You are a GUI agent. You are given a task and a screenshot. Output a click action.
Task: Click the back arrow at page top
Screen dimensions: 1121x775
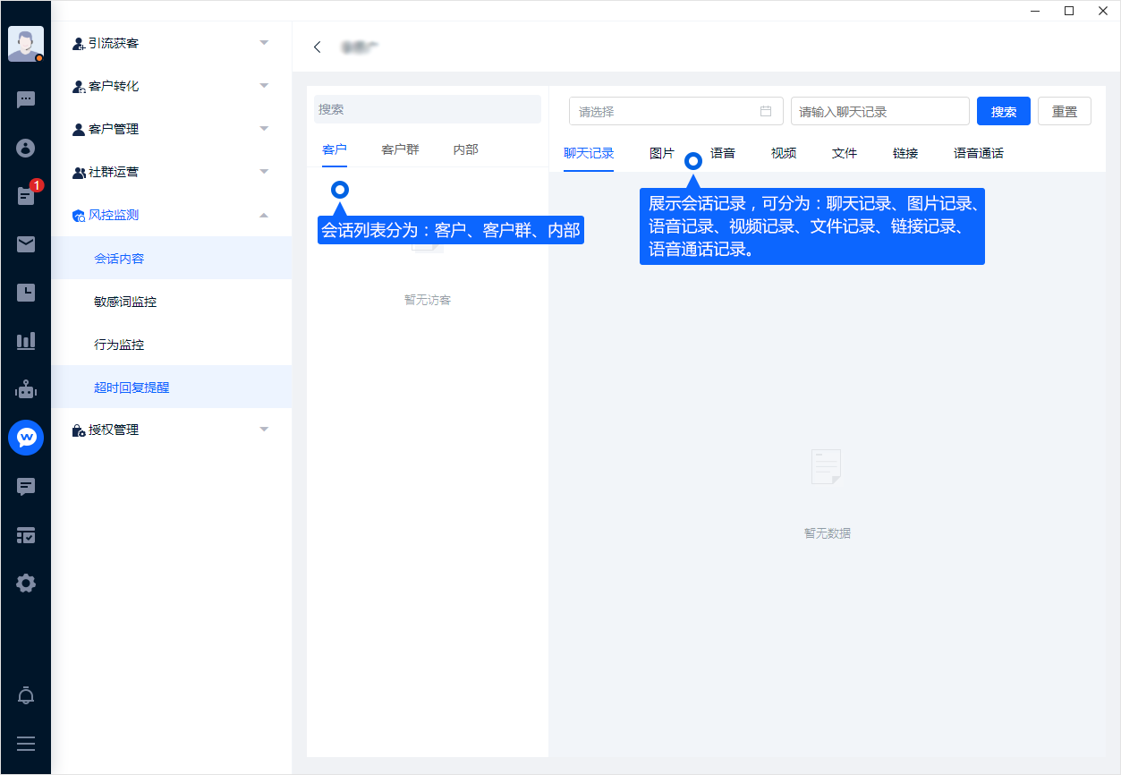(x=317, y=47)
